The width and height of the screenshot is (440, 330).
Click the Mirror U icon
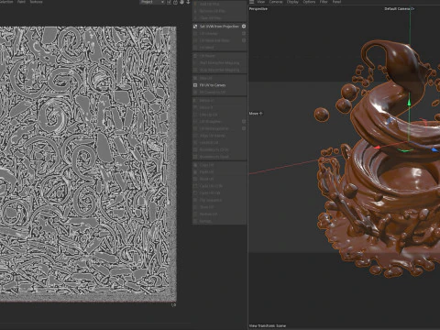pos(195,100)
